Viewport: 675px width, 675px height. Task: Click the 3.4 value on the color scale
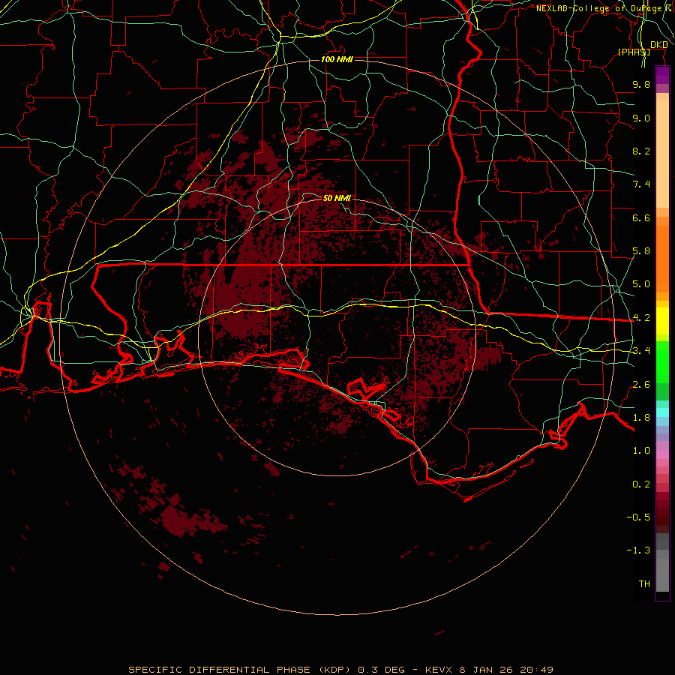pos(641,351)
